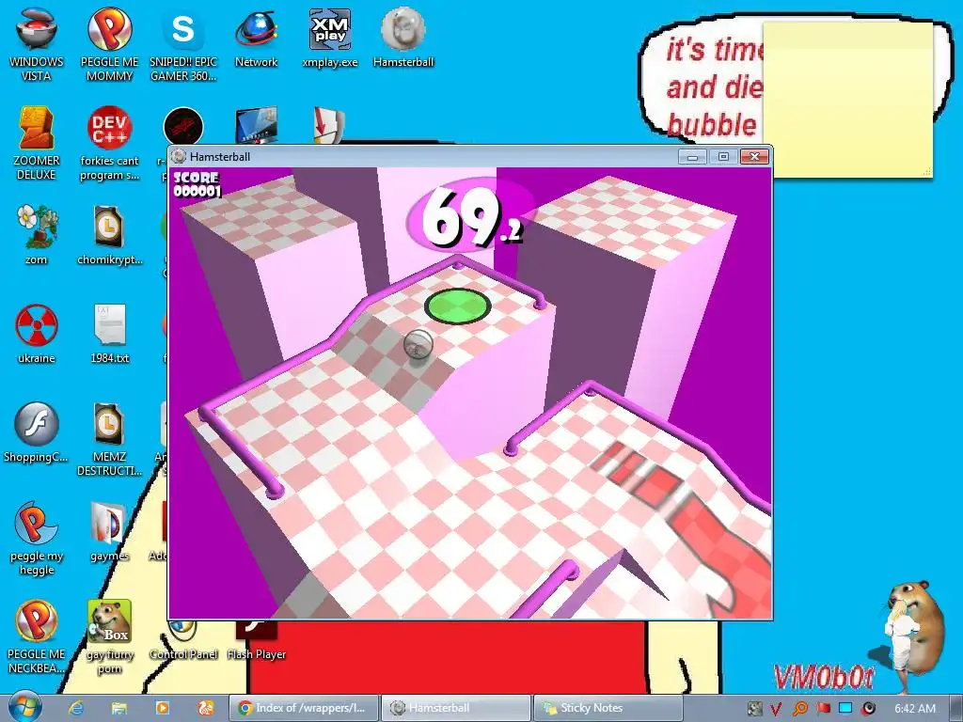Click the Windows Start orb

coord(24,707)
